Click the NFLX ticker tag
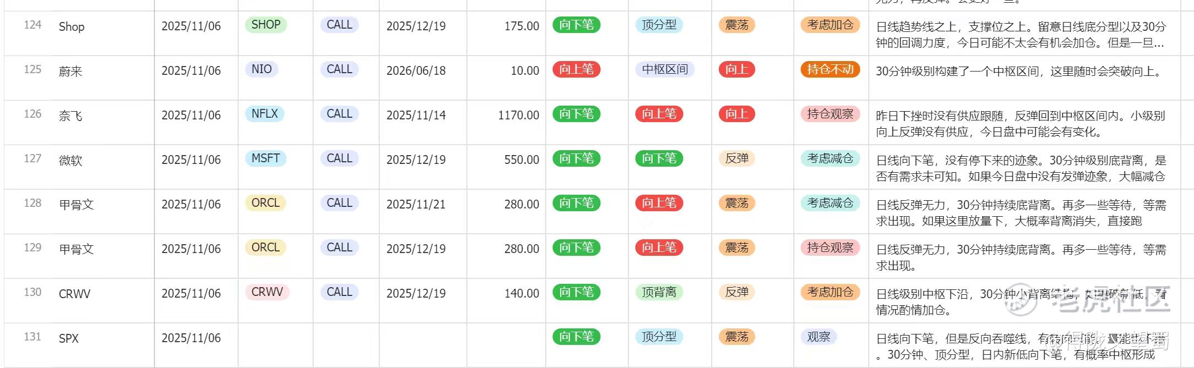This screenshot has height=368, width=1194. pos(265,114)
